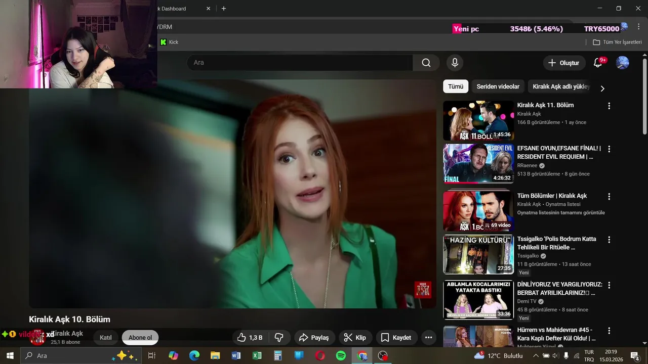Open options for Tssigalko Polis Bodrum video

pos(609,240)
